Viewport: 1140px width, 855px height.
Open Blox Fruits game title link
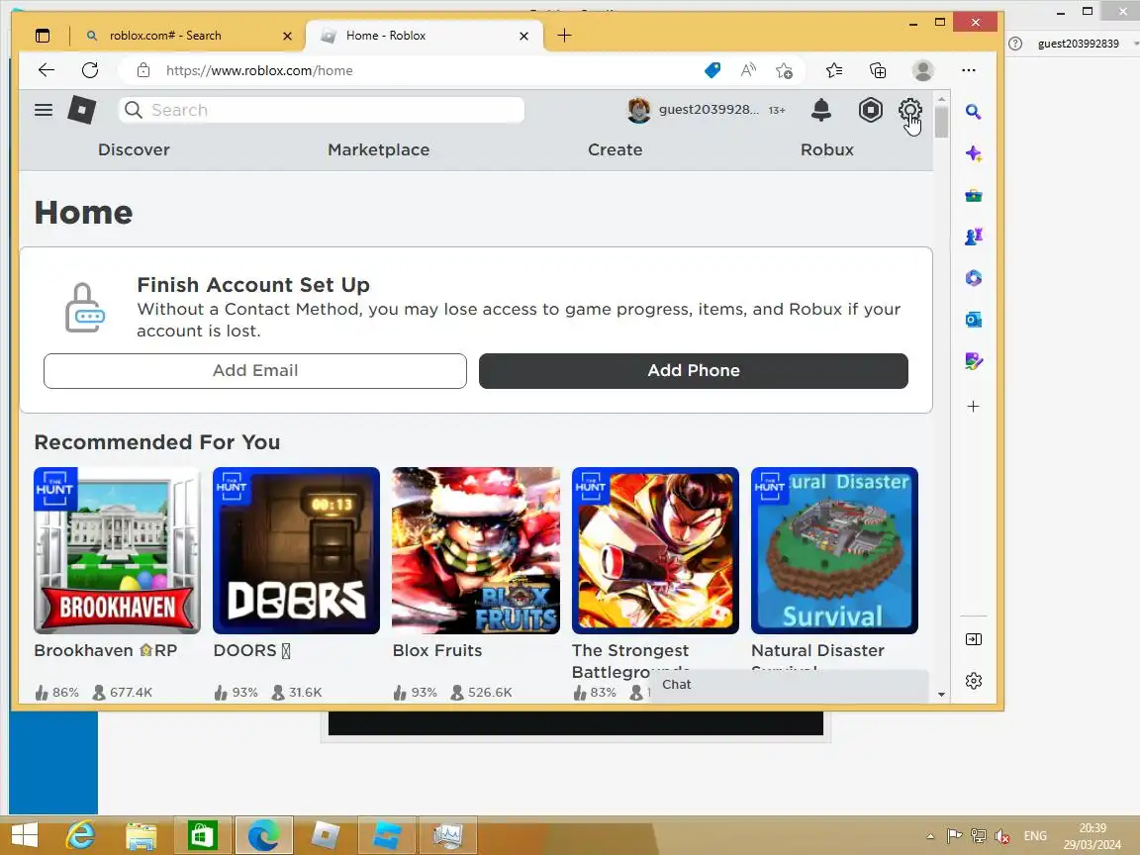click(x=437, y=651)
